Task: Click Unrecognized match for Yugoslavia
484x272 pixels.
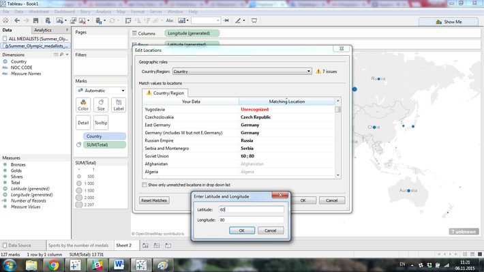Action: 255,109
